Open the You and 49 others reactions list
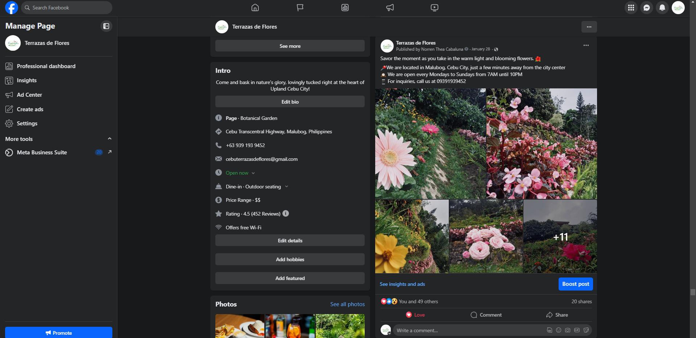Screen dimensions: 696x338 pos(418,301)
